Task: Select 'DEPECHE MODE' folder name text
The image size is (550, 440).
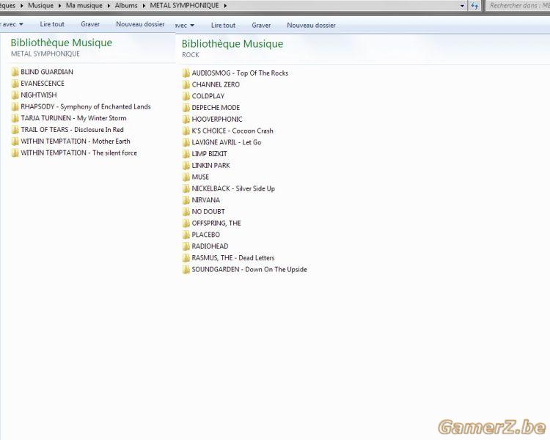Action: (216, 108)
